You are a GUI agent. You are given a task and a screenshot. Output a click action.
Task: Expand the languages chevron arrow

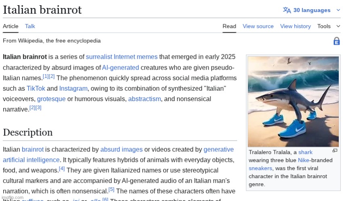coord(338,10)
